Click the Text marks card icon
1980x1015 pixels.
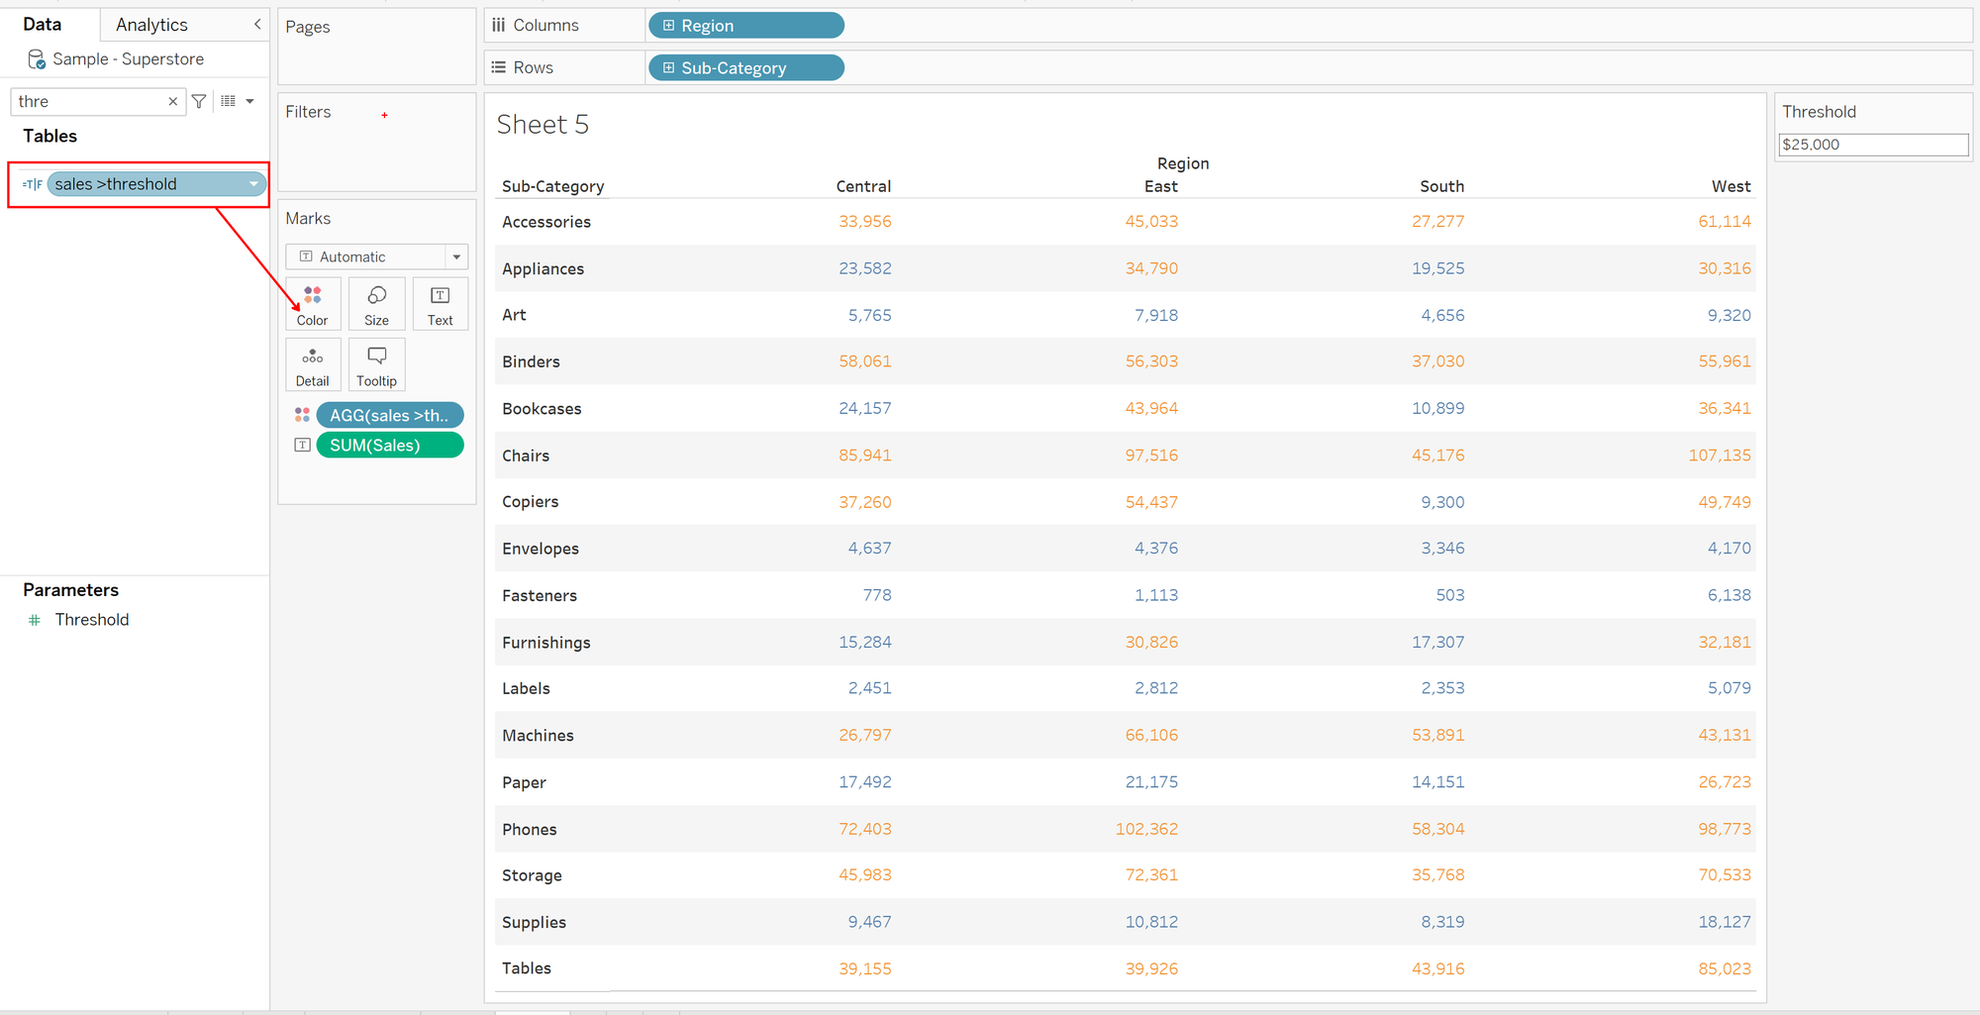coord(440,303)
